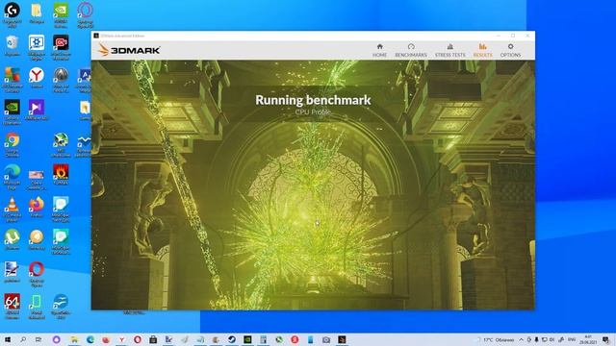Launch the Yandex Browser desktop shortcut
Viewport: 616px width, 346px height.
coord(37,78)
